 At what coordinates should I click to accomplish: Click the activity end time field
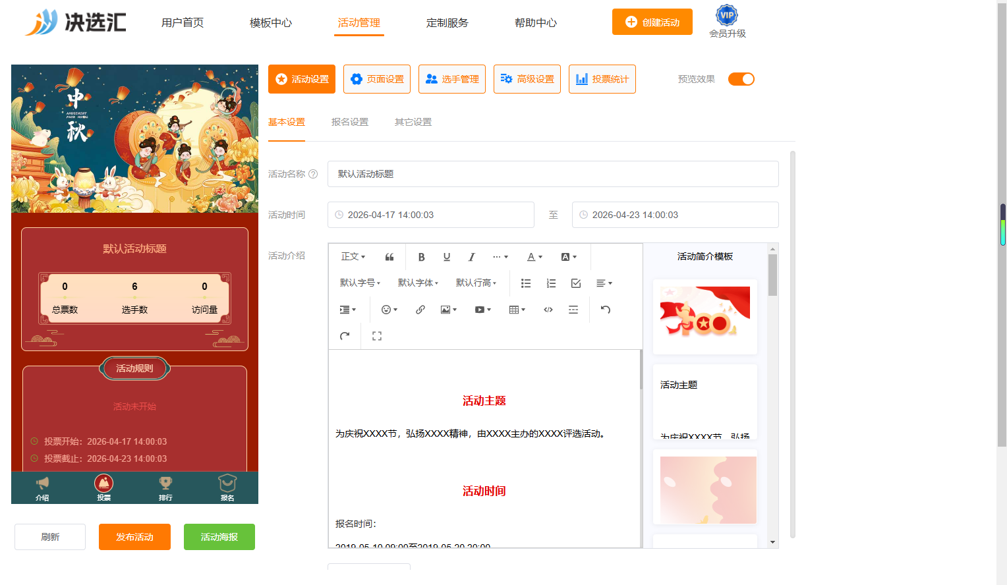pos(676,215)
